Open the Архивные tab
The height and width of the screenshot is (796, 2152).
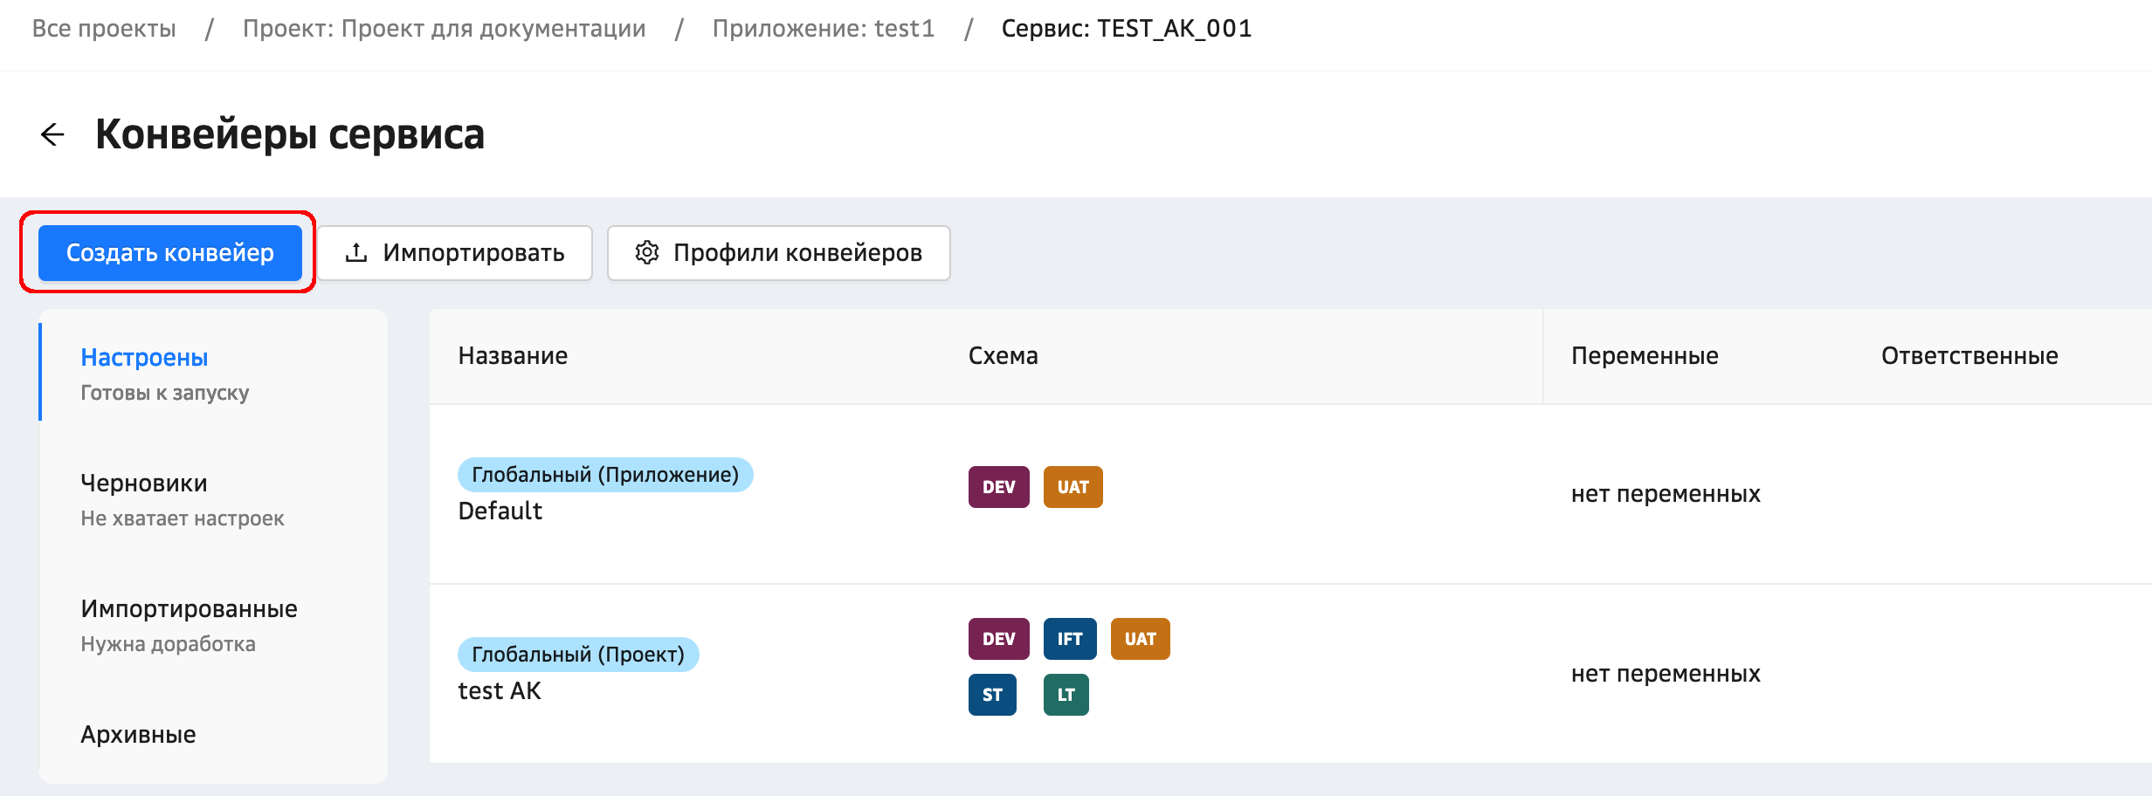pyautogui.click(x=138, y=734)
